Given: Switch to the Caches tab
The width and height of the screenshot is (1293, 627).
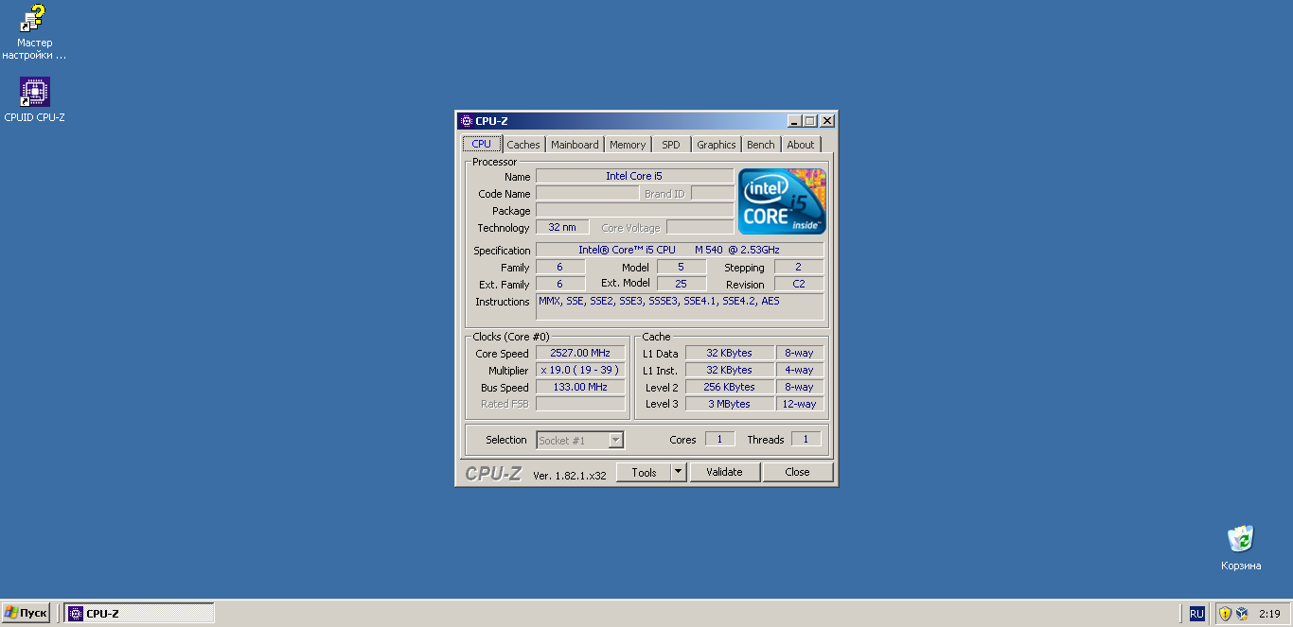Looking at the screenshot, I should tap(523, 145).
